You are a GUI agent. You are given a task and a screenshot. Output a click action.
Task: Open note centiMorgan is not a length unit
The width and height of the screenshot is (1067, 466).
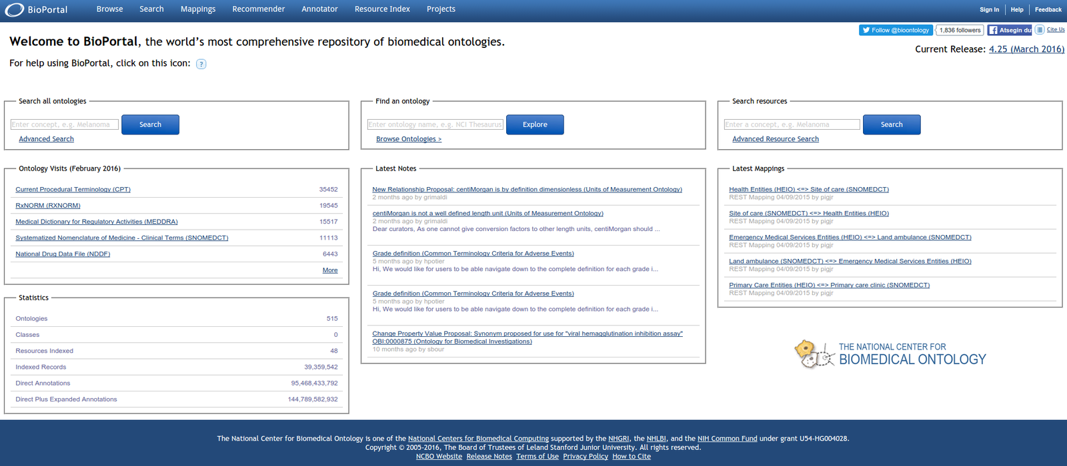pos(487,214)
